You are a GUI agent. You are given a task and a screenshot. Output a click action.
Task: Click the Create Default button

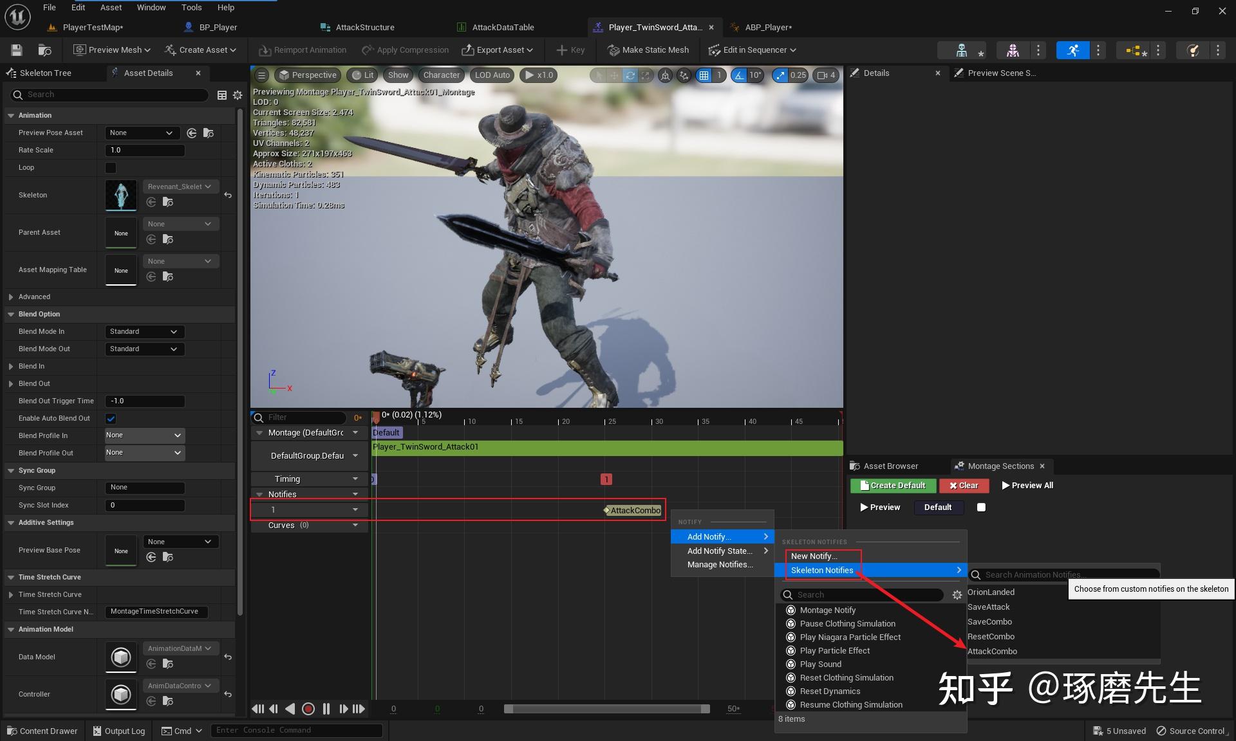point(892,486)
